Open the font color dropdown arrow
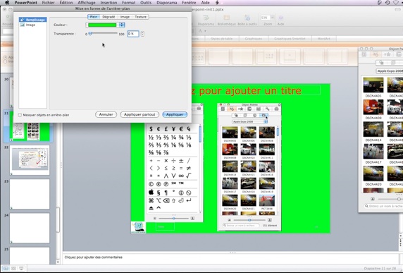This screenshot has width=403, height=273. [x=205, y=31]
